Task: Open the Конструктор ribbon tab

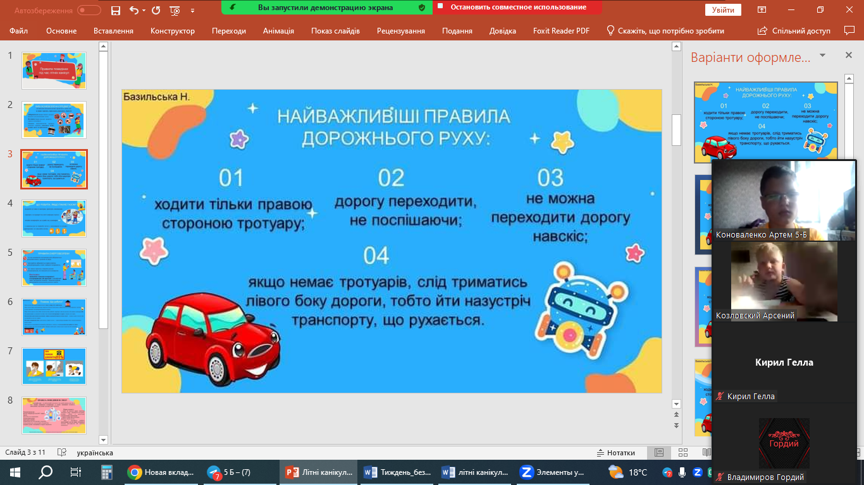Action: [x=173, y=30]
